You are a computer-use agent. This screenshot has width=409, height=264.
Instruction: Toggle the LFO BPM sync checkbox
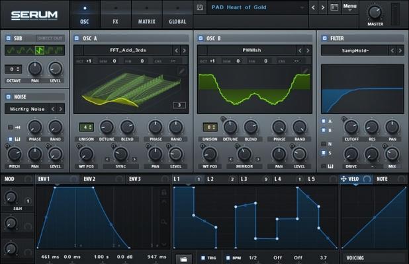pyautogui.click(x=228, y=258)
